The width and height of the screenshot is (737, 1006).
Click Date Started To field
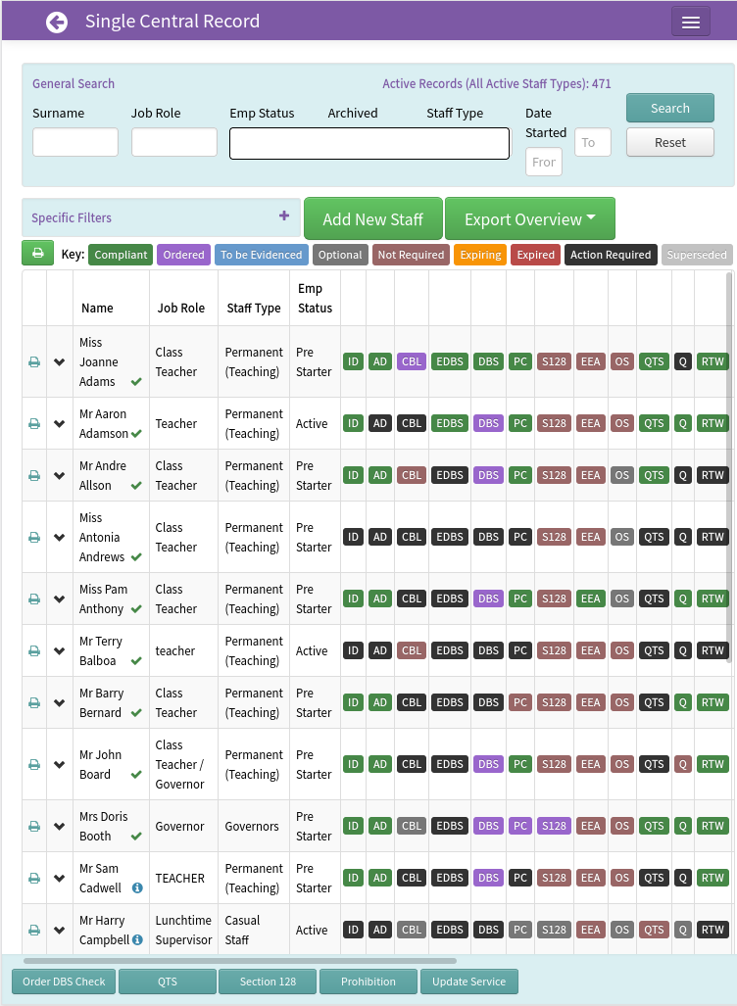coord(593,142)
